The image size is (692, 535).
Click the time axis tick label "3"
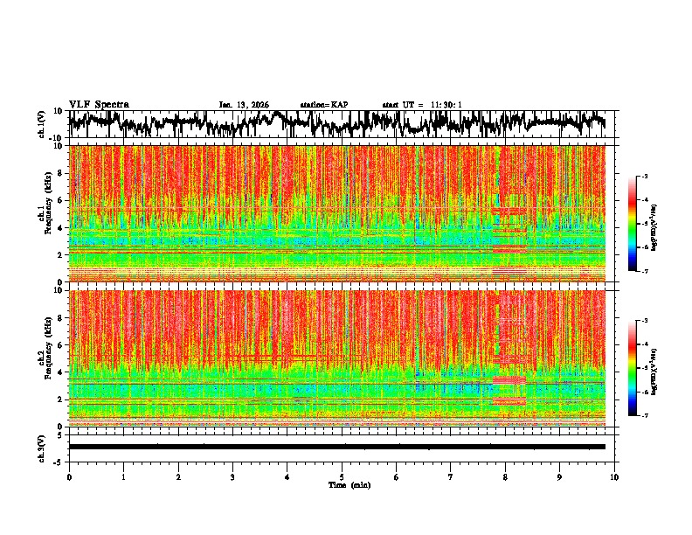pyautogui.click(x=232, y=477)
